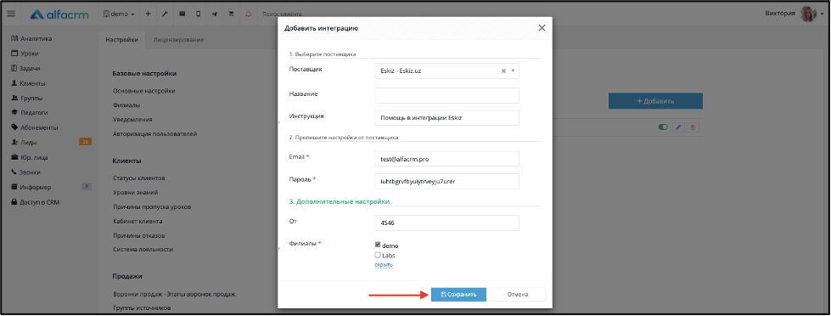Uncheck the demo branch checkbox
This screenshot has height=316, width=831.
click(x=378, y=245)
